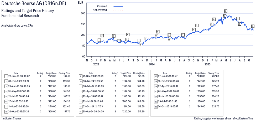Click chart marker 23 at the chart's right end

coord(252,26)
